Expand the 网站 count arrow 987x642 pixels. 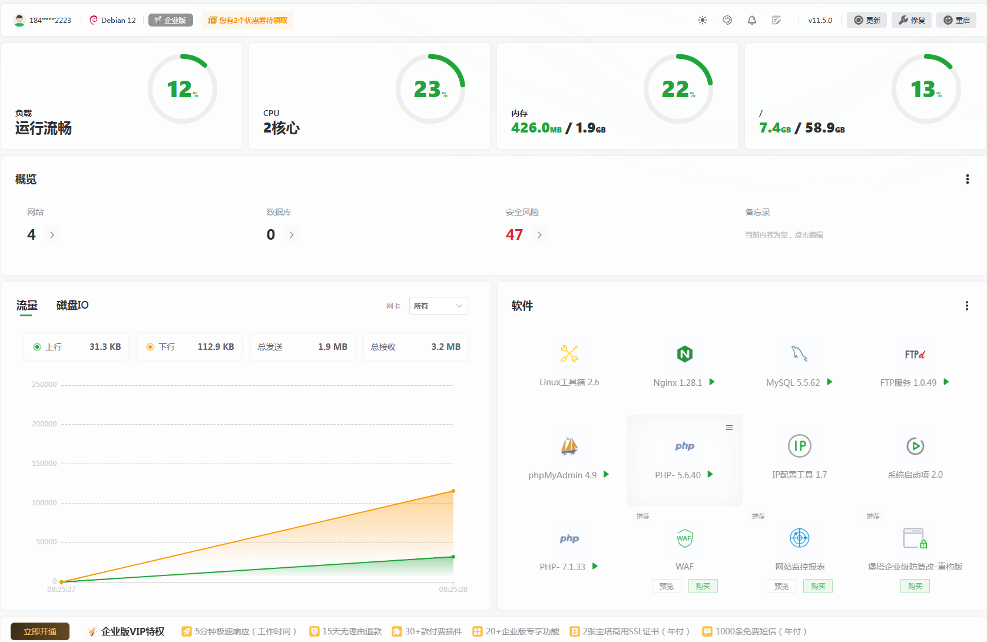[52, 235]
